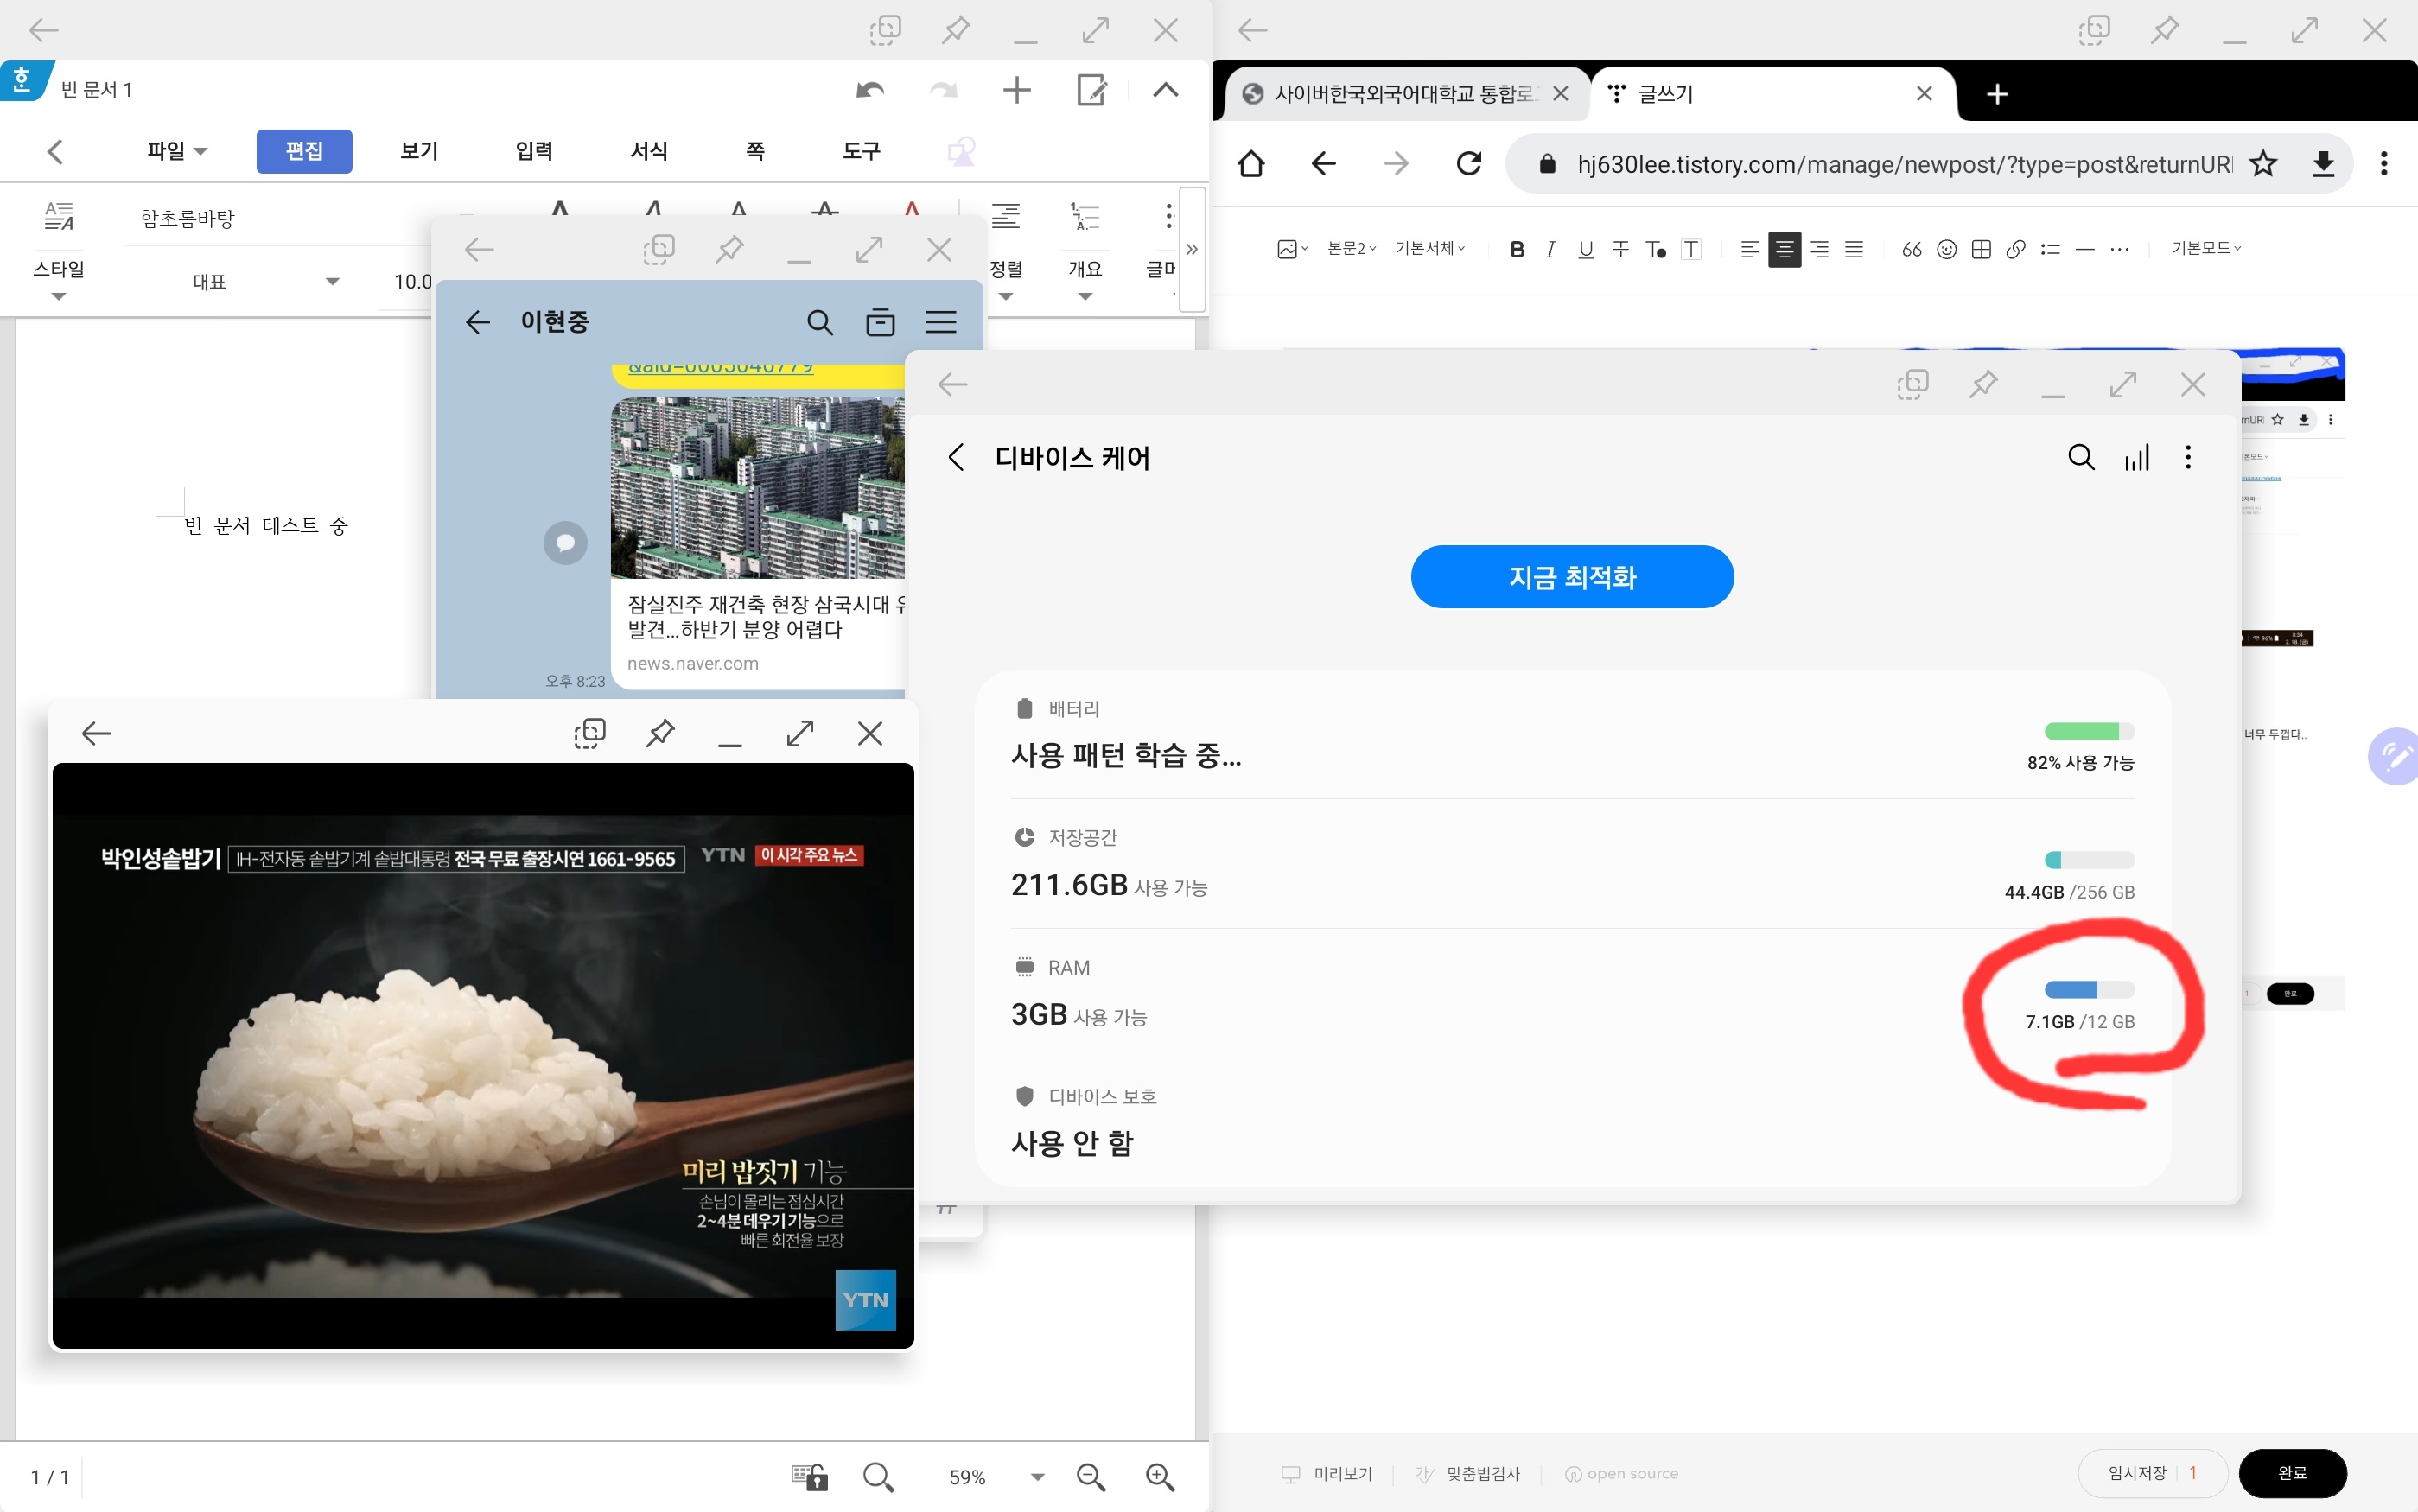Open hamburger menu in 이현중 chat
This screenshot has width=2418, height=1512.
click(941, 322)
